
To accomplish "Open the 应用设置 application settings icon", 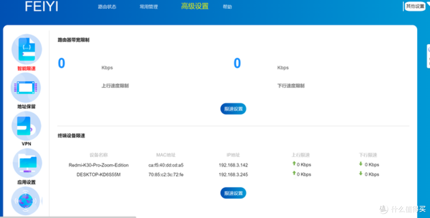I will pyautogui.click(x=27, y=163).
